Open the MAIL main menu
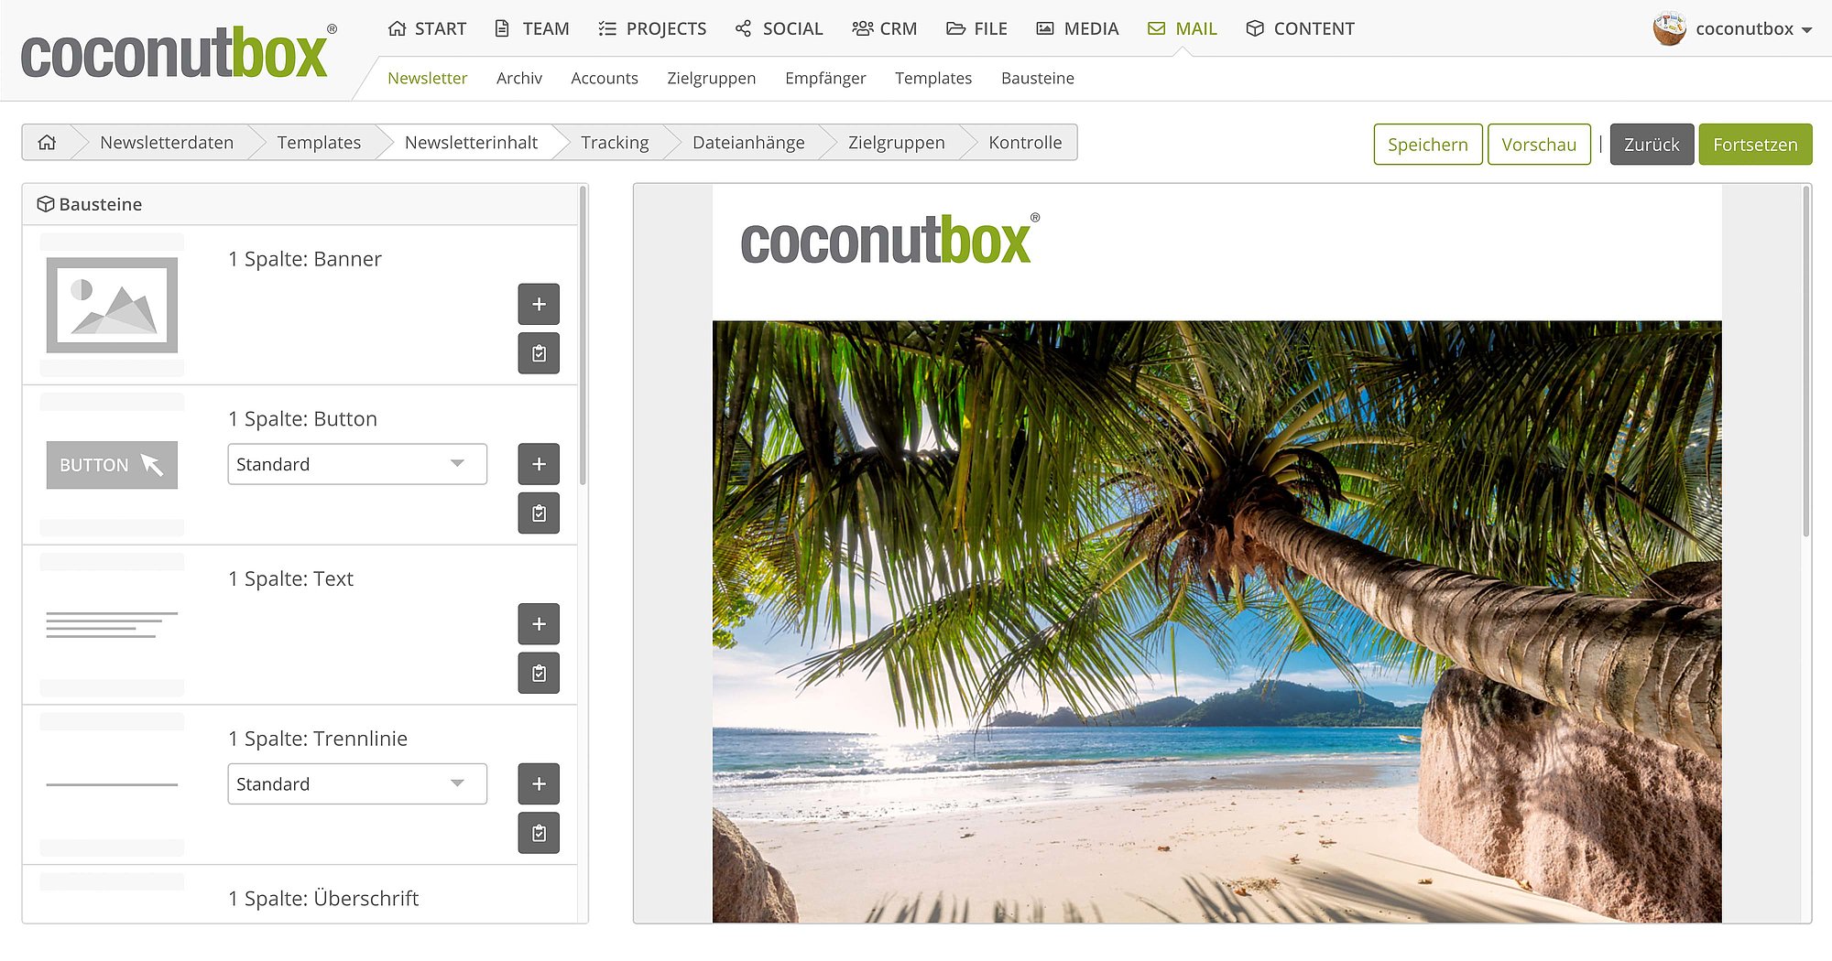 [1182, 28]
